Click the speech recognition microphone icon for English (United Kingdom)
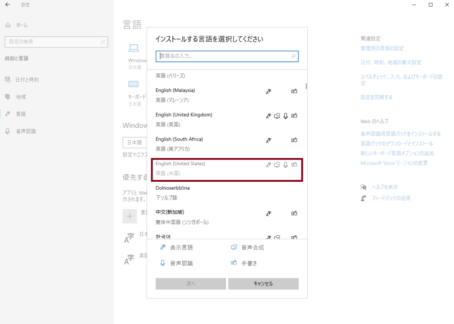 pyautogui.click(x=286, y=116)
